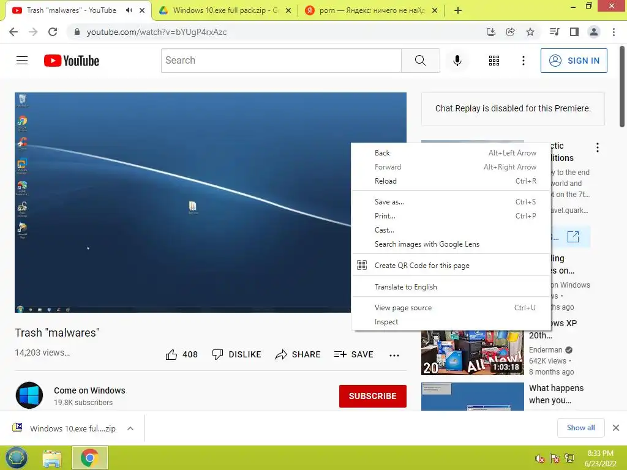The image size is (627, 470).
Task: Bookmark this page with star icon
Action: [530, 32]
